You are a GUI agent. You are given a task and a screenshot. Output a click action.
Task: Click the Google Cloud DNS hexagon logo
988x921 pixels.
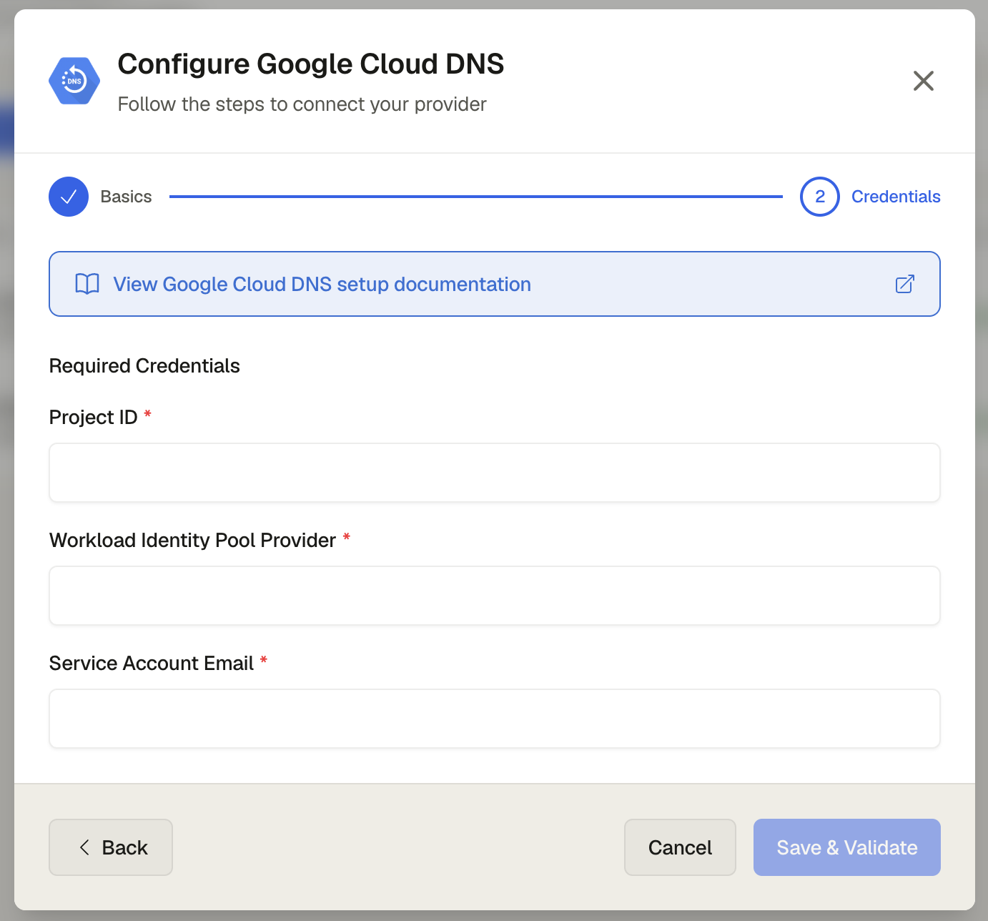[74, 81]
